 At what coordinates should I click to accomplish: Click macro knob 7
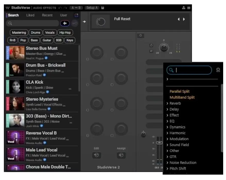click(x=97, y=129)
